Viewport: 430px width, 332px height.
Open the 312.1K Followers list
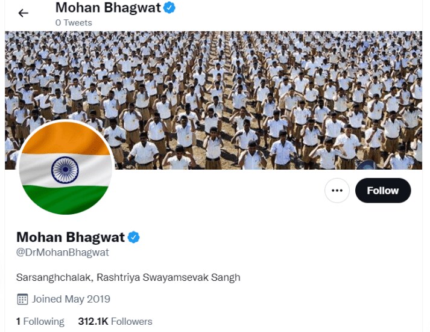[x=115, y=321]
